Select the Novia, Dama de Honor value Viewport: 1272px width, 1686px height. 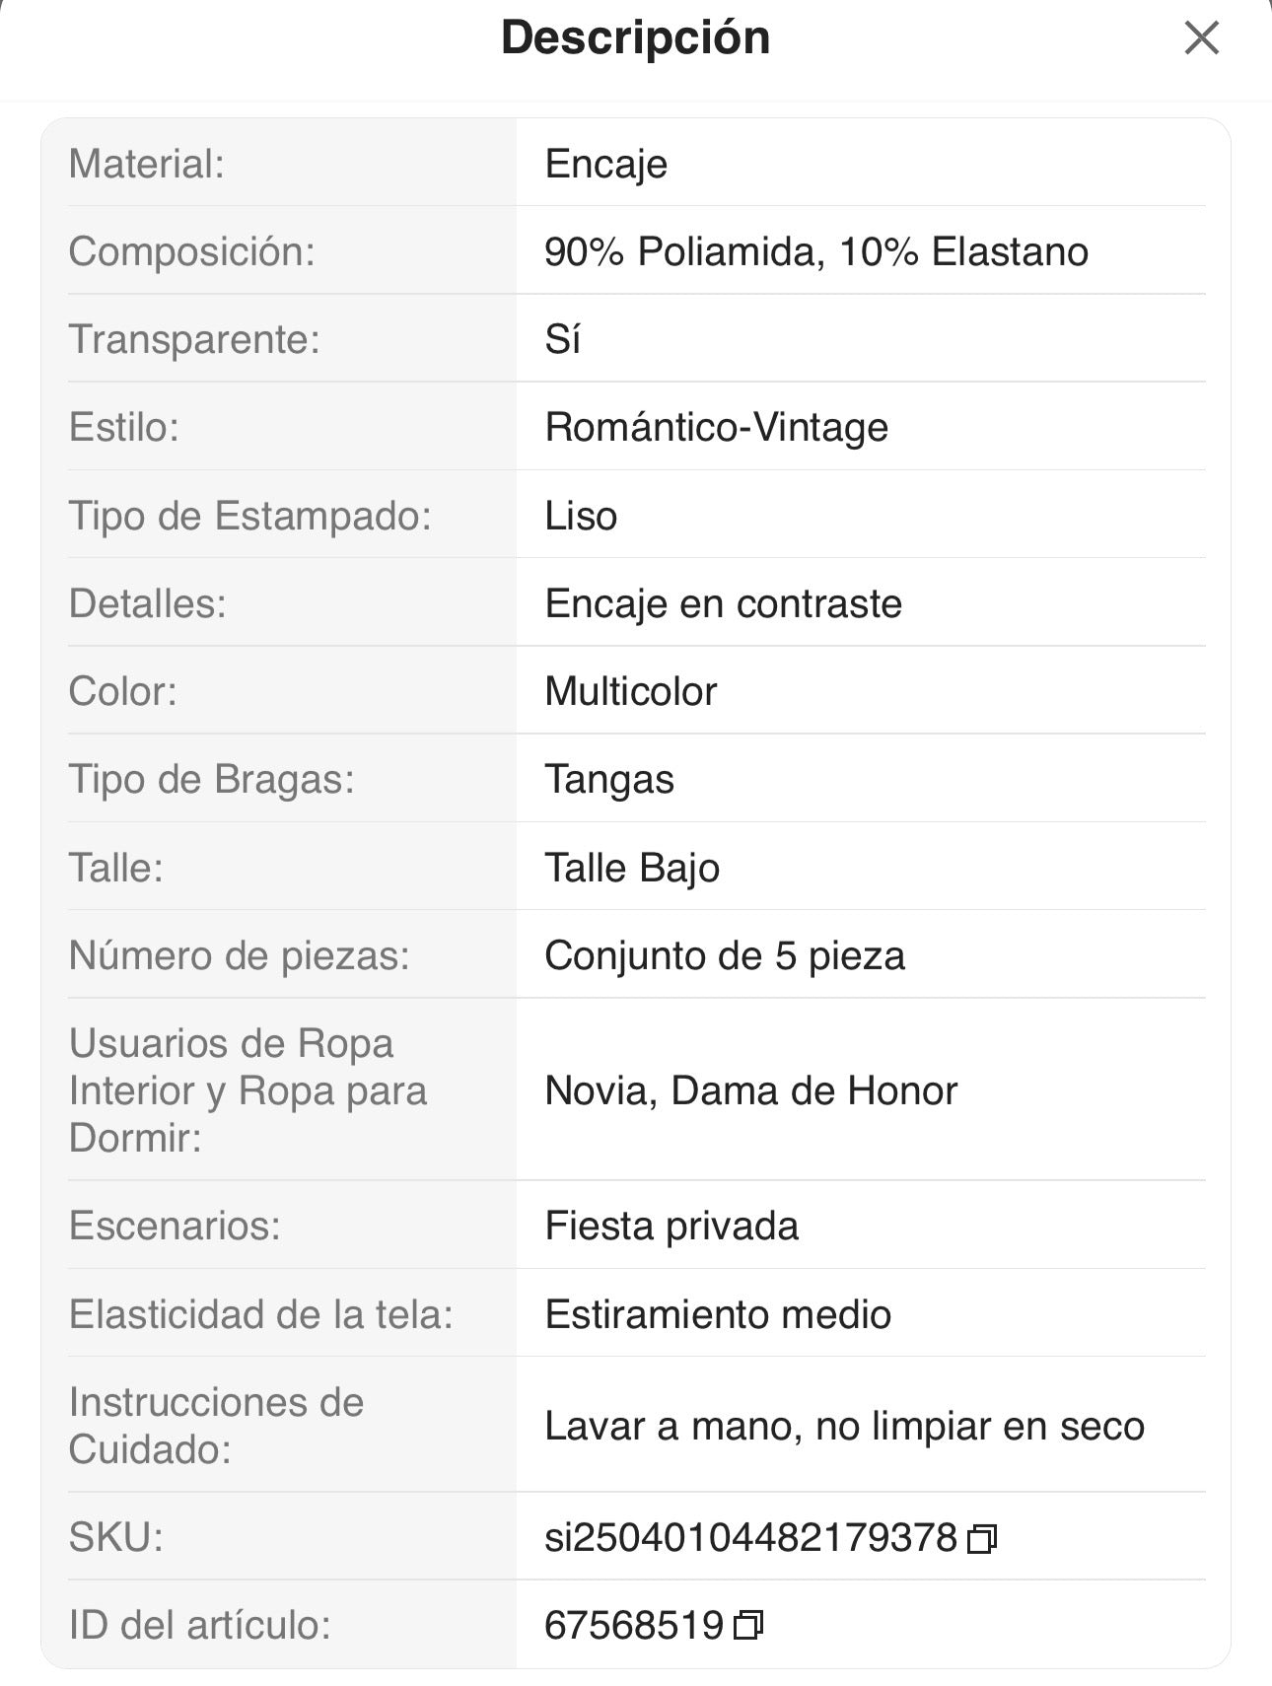point(750,1090)
